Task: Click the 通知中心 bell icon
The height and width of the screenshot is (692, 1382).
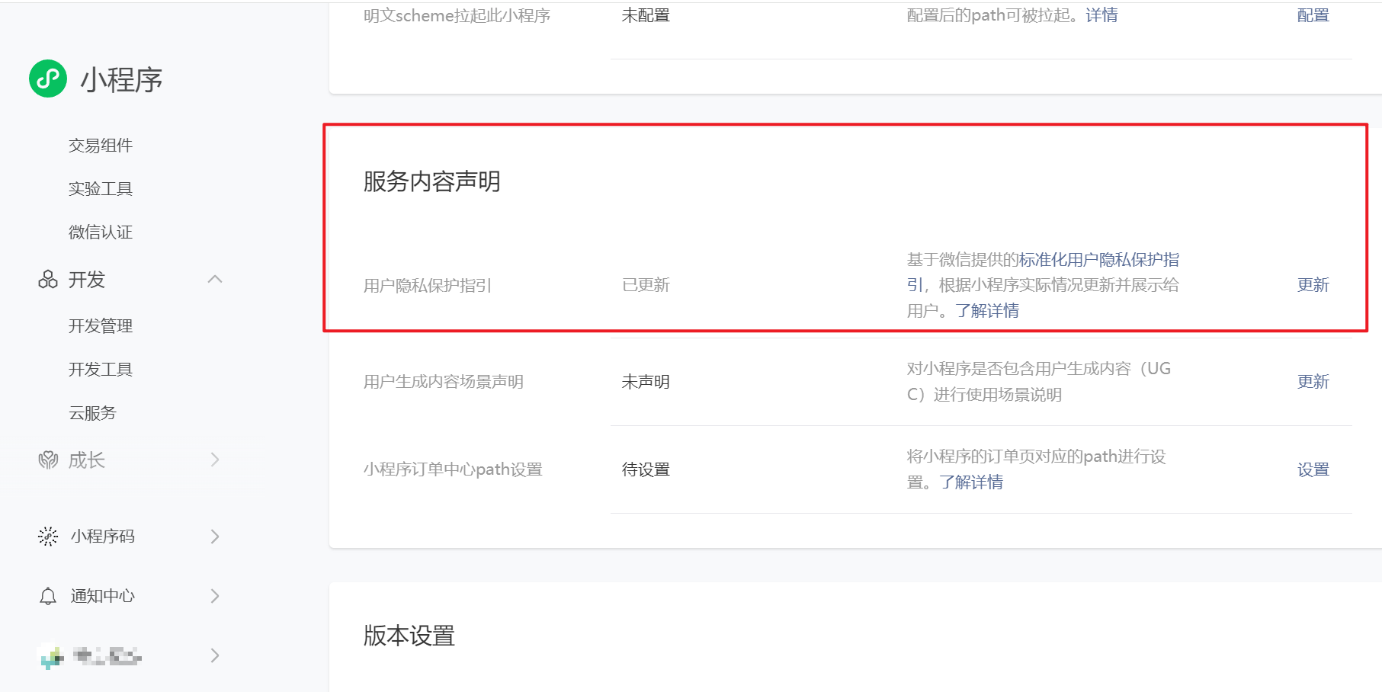Action: [48, 596]
